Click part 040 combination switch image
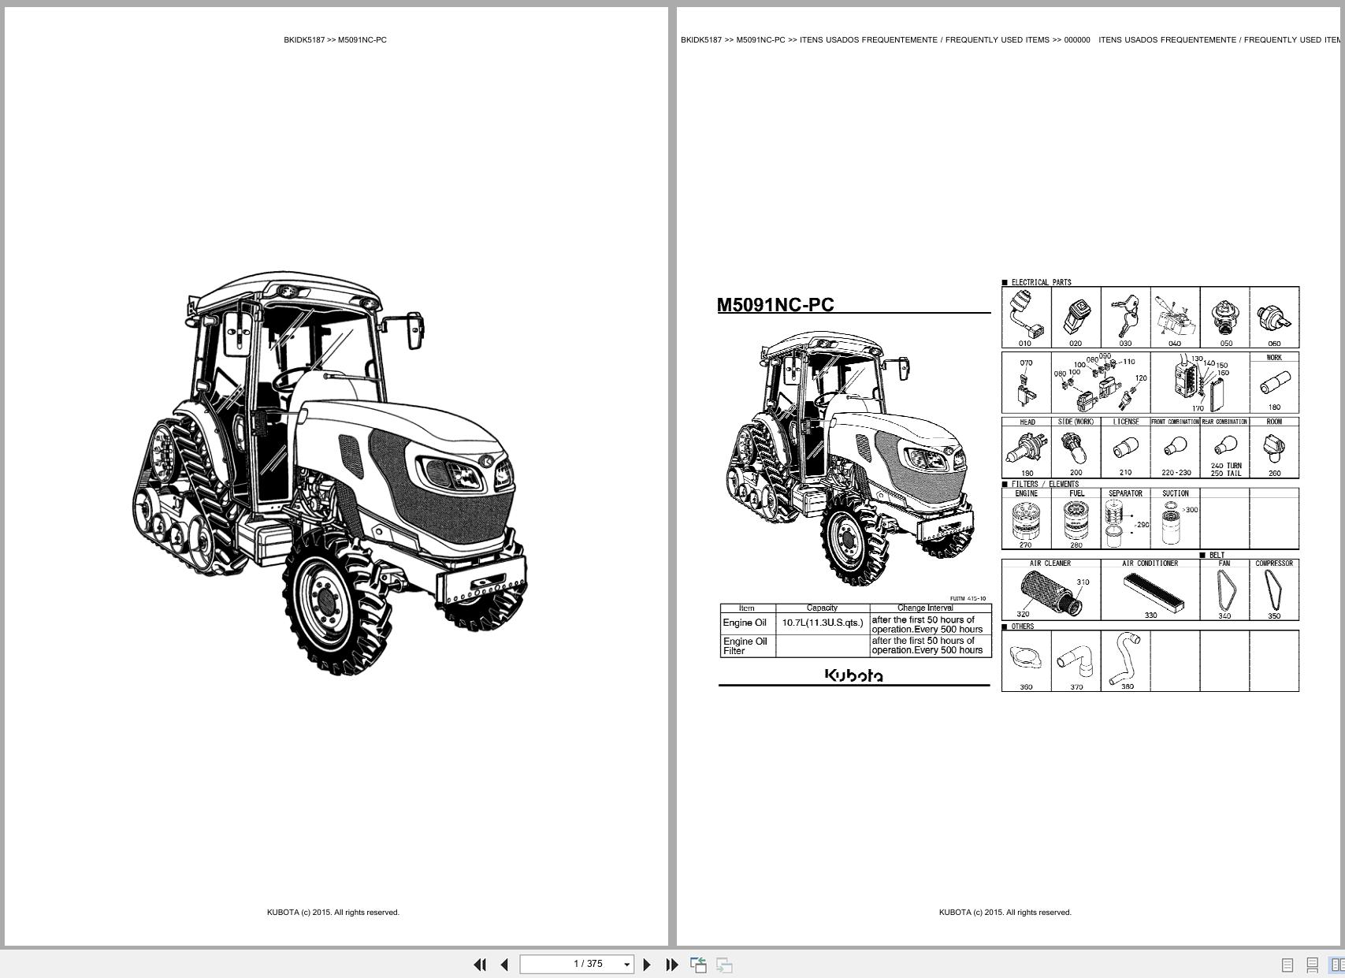The image size is (1345, 978). [x=1174, y=314]
